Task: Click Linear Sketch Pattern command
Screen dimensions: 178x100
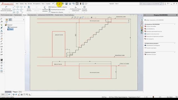Action: coord(57,10)
